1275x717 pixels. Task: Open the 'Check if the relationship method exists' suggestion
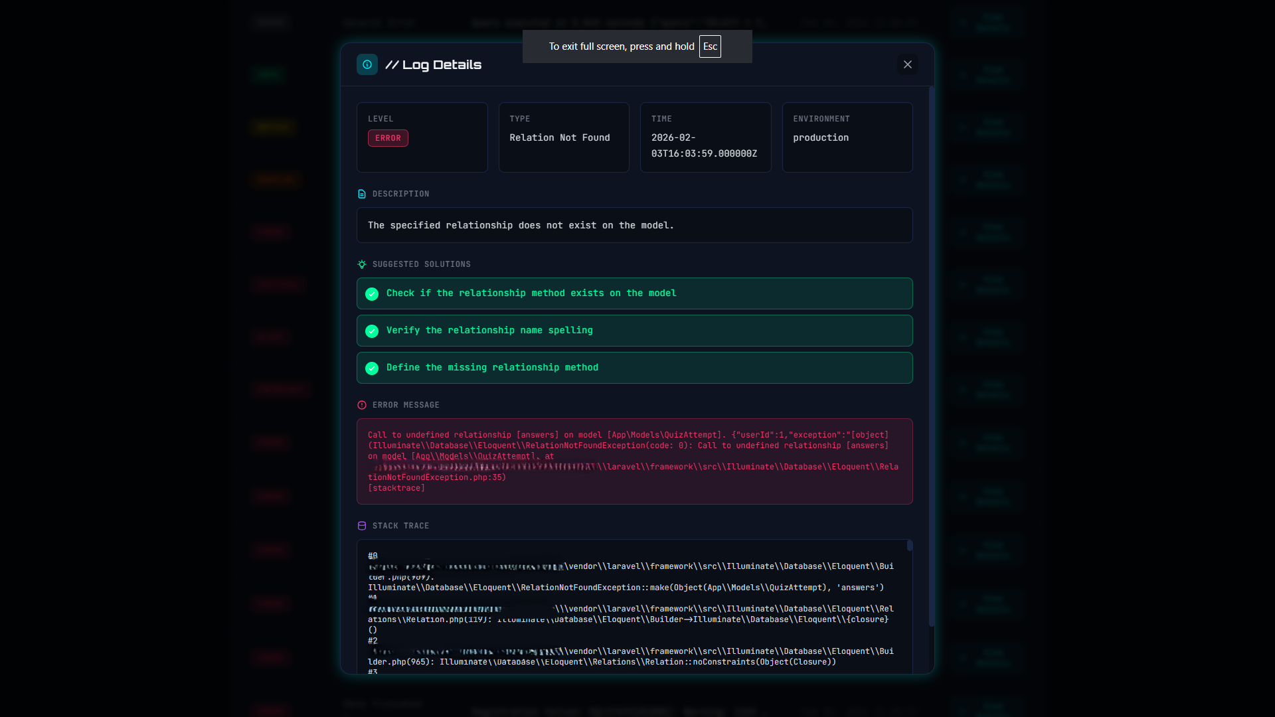tap(634, 293)
